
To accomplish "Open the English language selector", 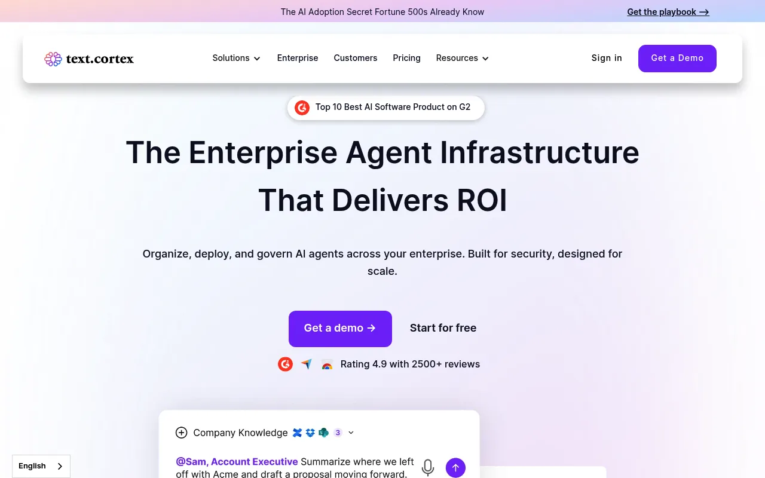I will tap(41, 466).
